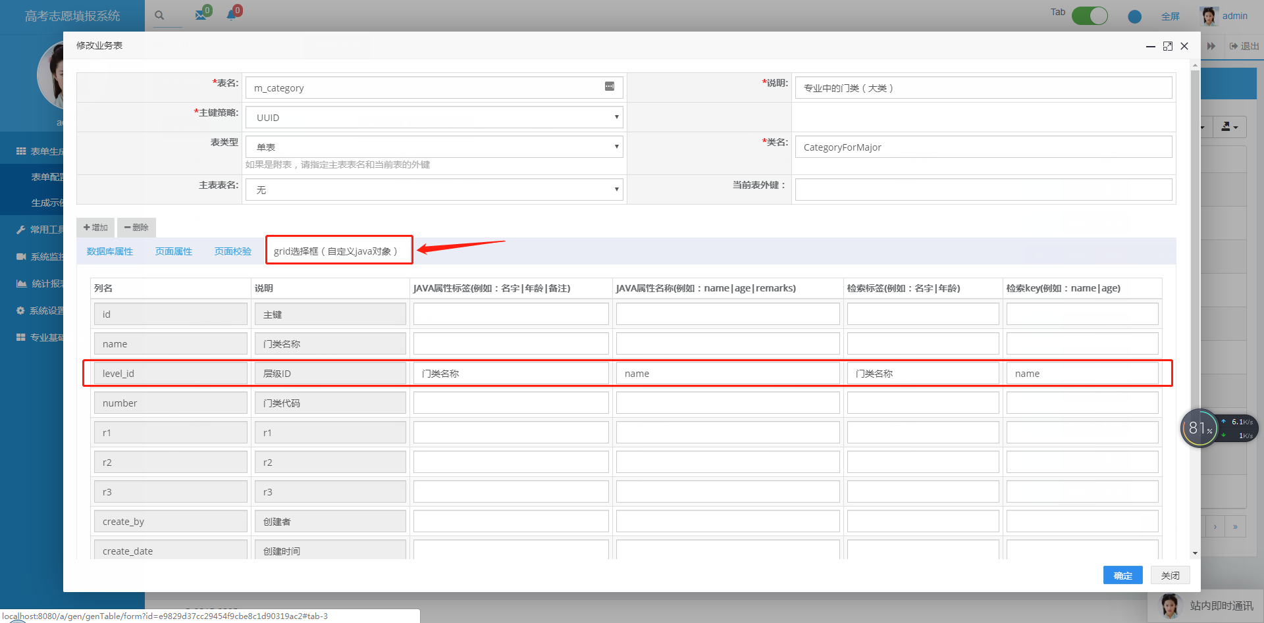Click the 类名 CategoryForMajor input field

pyautogui.click(x=983, y=147)
